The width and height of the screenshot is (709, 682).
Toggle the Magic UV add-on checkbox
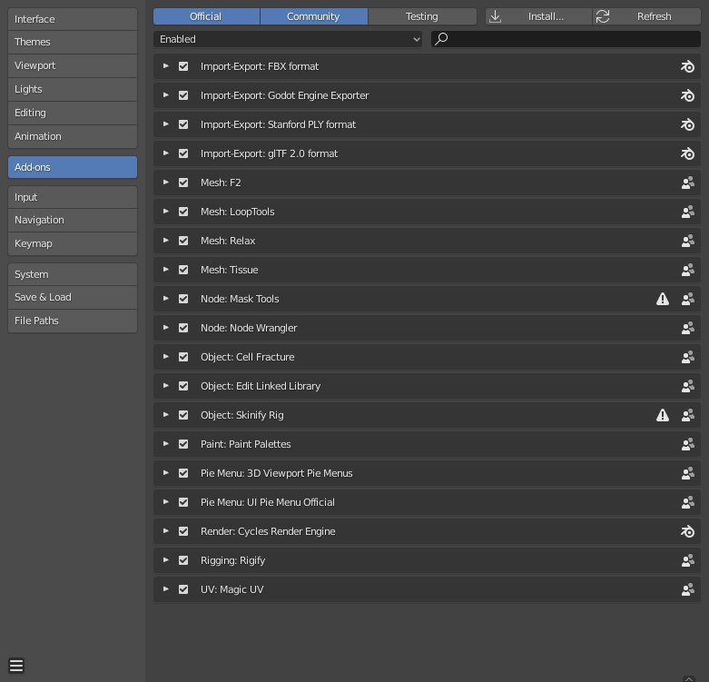click(183, 589)
